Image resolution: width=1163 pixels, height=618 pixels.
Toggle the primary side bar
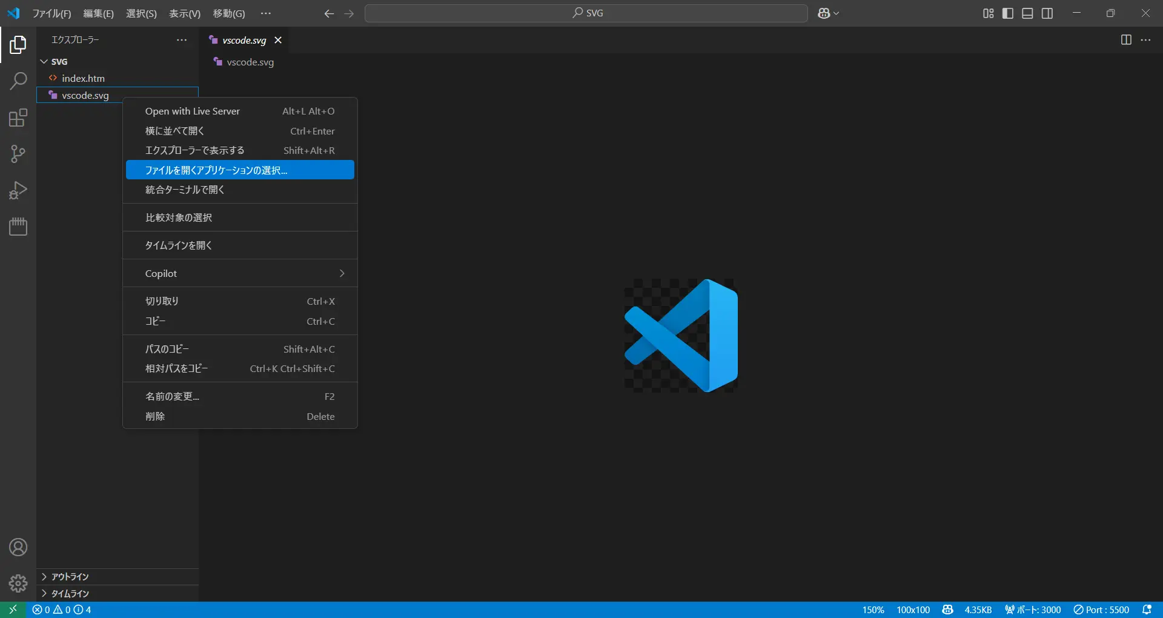pyautogui.click(x=1008, y=13)
